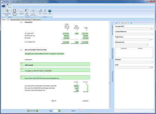Open the Warning Report tab
This screenshot has height=114, width=156.
(x=27, y=19)
